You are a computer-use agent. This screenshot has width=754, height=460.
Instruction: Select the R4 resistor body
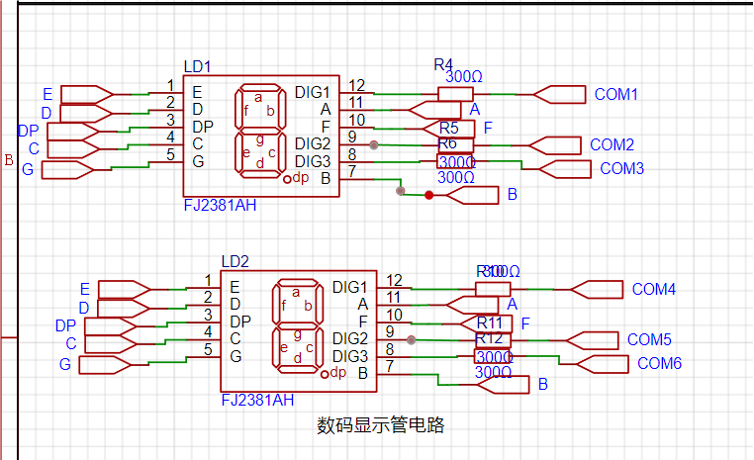coord(455,94)
